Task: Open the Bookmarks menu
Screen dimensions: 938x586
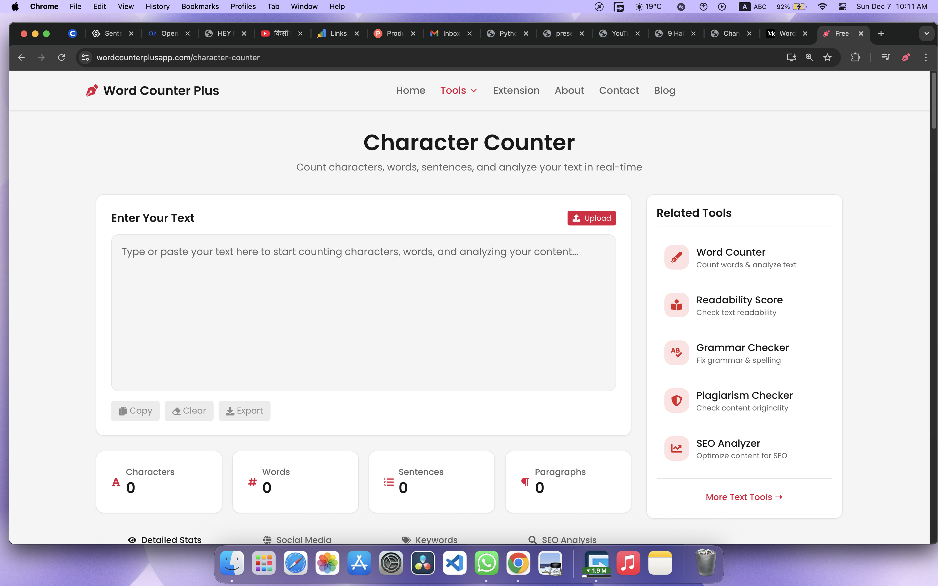Action: (x=200, y=6)
